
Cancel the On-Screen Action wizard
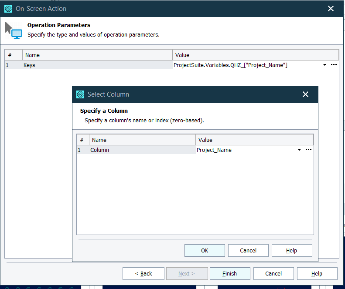pos(273,273)
